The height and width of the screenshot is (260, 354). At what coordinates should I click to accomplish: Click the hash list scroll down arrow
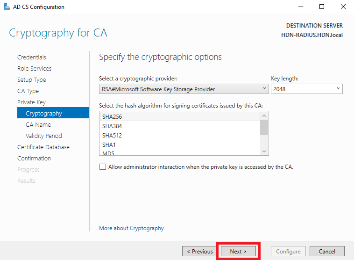click(264, 151)
